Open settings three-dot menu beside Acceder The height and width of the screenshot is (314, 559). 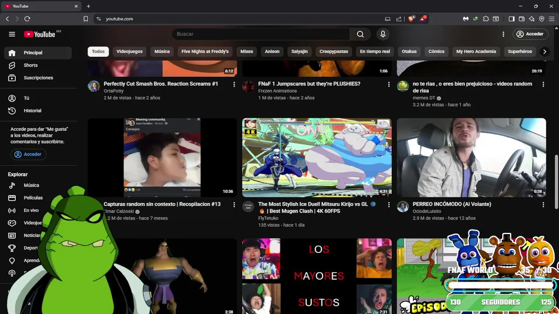tap(503, 34)
